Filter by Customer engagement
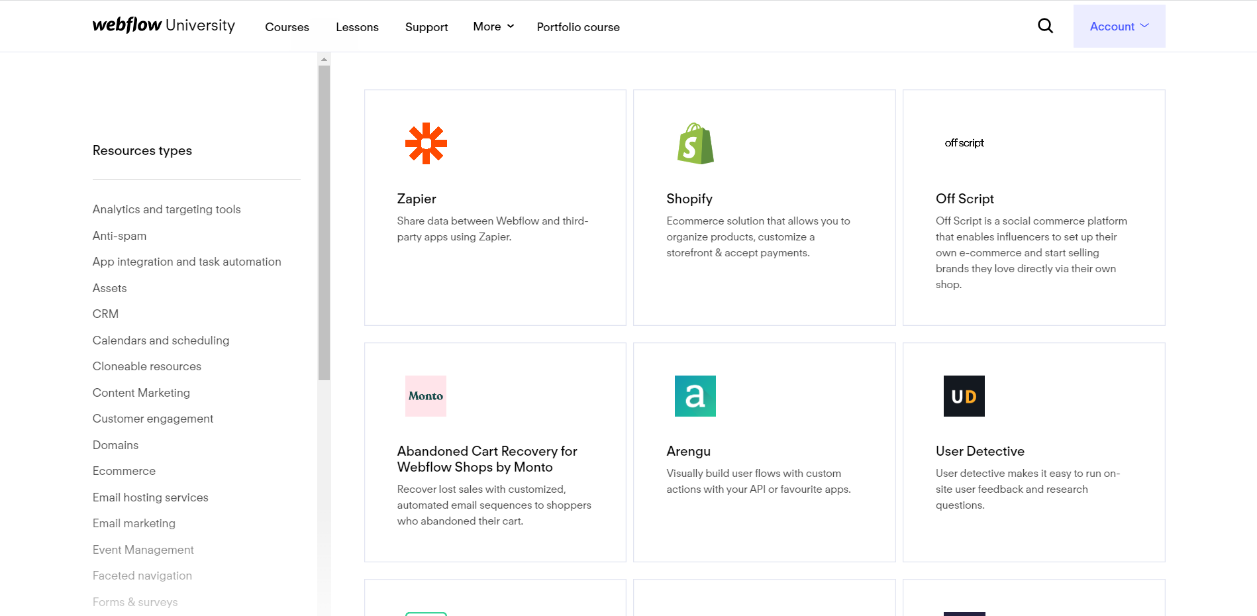The image size is (1257, 616). click(x=153, y=419)
